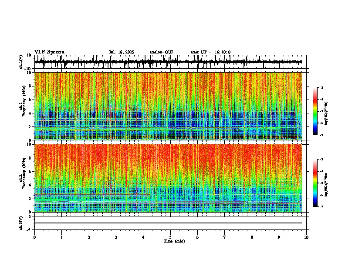This screenshot has width=345, height=266.
Task: Click the time axis tick label "9"
Action: click(x=279, y=237)
